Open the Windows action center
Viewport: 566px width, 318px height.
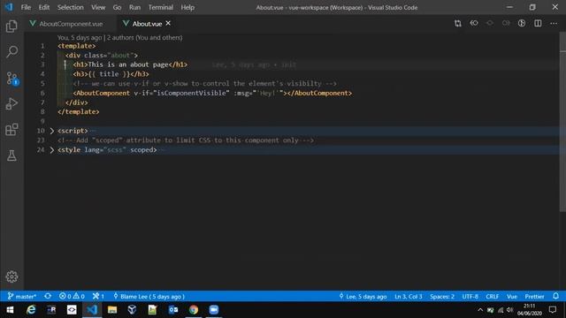(553, 310)
